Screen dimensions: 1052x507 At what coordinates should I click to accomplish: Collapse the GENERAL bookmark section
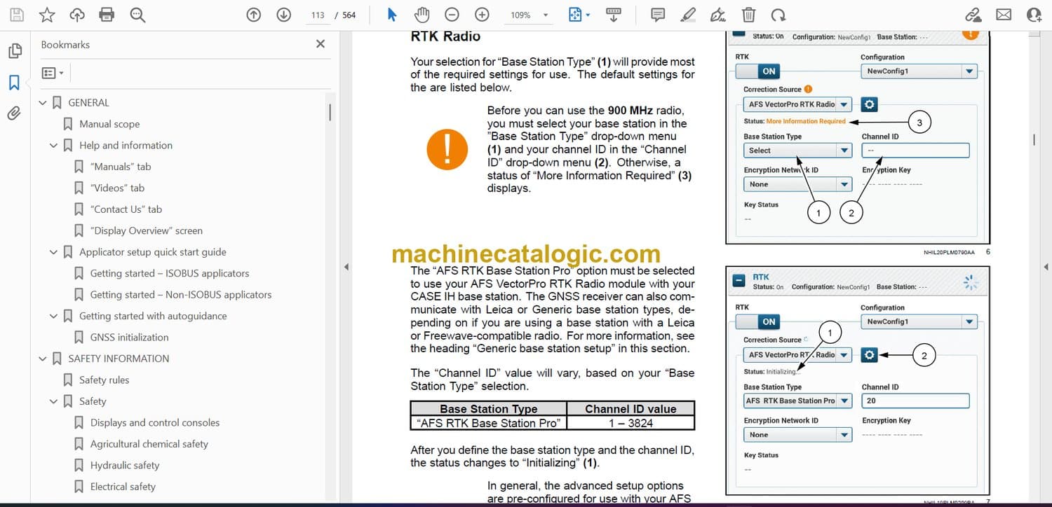coord(43,103)
